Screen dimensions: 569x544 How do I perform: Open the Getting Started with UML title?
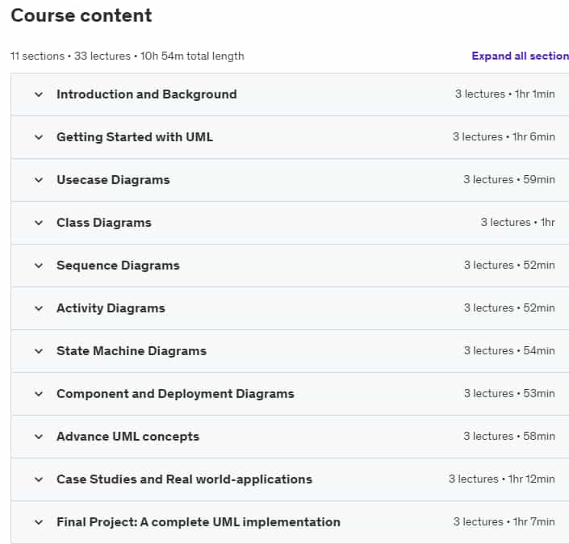[x=135, y=137]
